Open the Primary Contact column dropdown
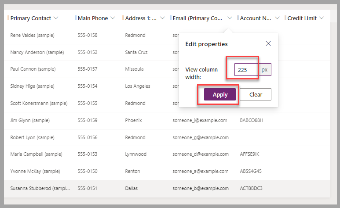 (56, 18)
